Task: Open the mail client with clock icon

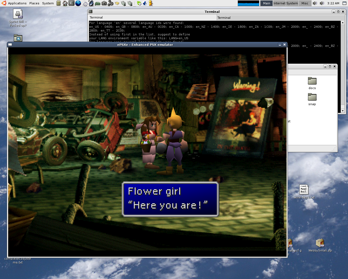Action: point(85,3)
